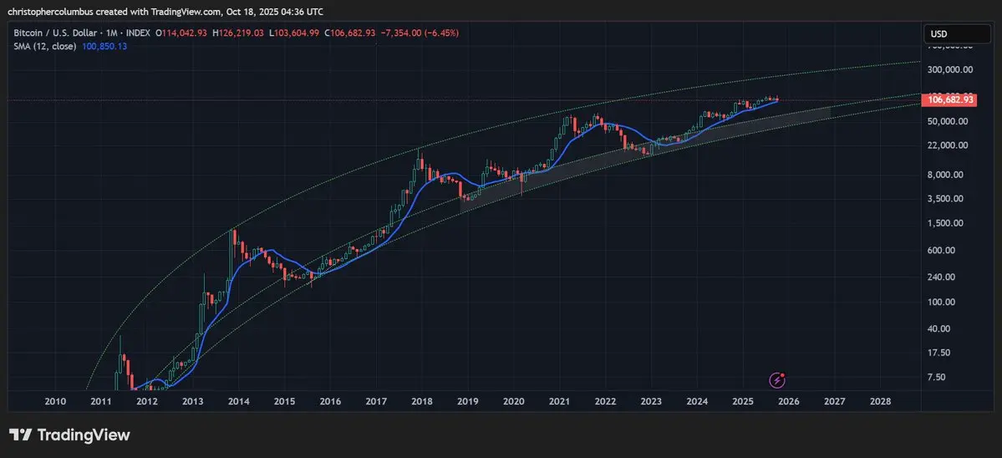
Task: Click the 2011 label on time axis
Action: pyautogui.click(x=101, y=401)
